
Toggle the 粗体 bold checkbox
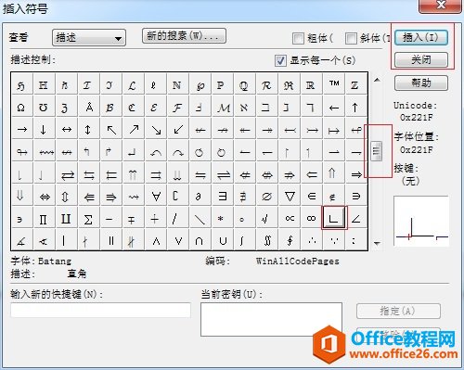tap(298, 38)
